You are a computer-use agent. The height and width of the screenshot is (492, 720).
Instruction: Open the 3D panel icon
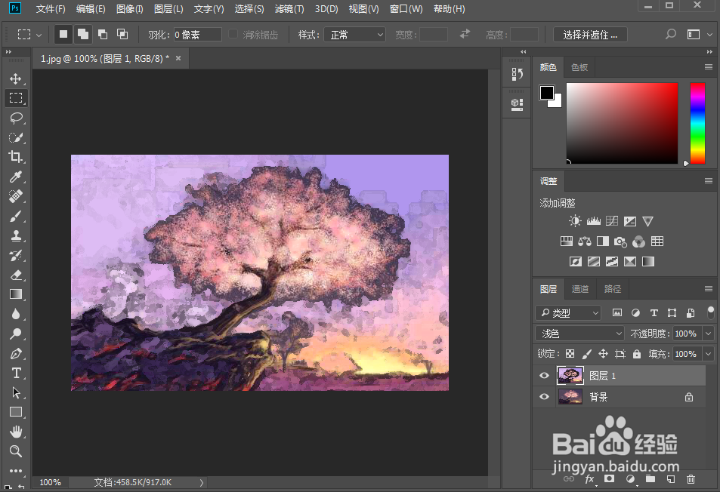[x=517, y=105]
